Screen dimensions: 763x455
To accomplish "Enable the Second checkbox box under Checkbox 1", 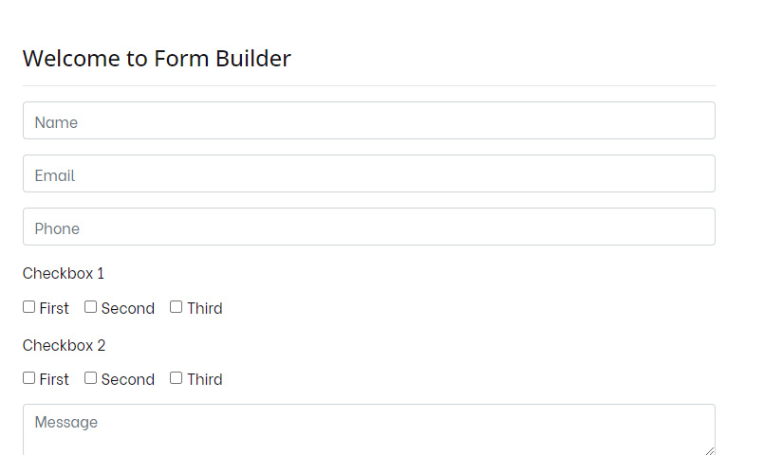I will [91, 307].
